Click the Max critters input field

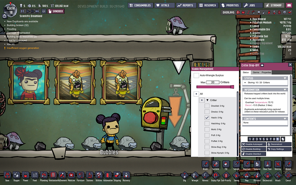(x=213, y=82)
